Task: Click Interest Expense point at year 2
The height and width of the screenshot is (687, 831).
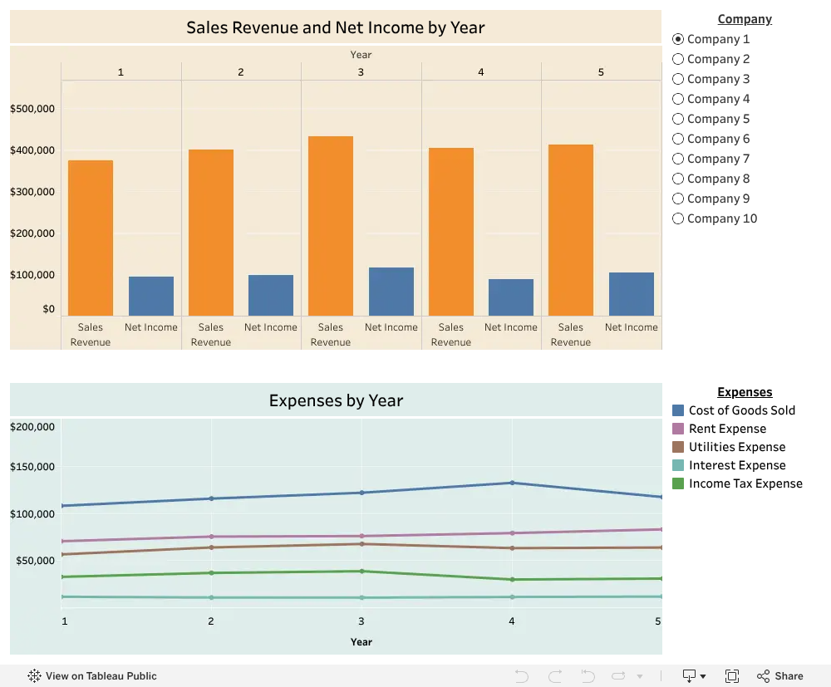Action: point(211,597)
